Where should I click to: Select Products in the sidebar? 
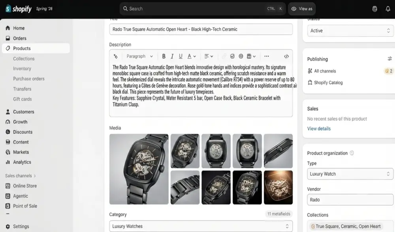click(36, 48)
